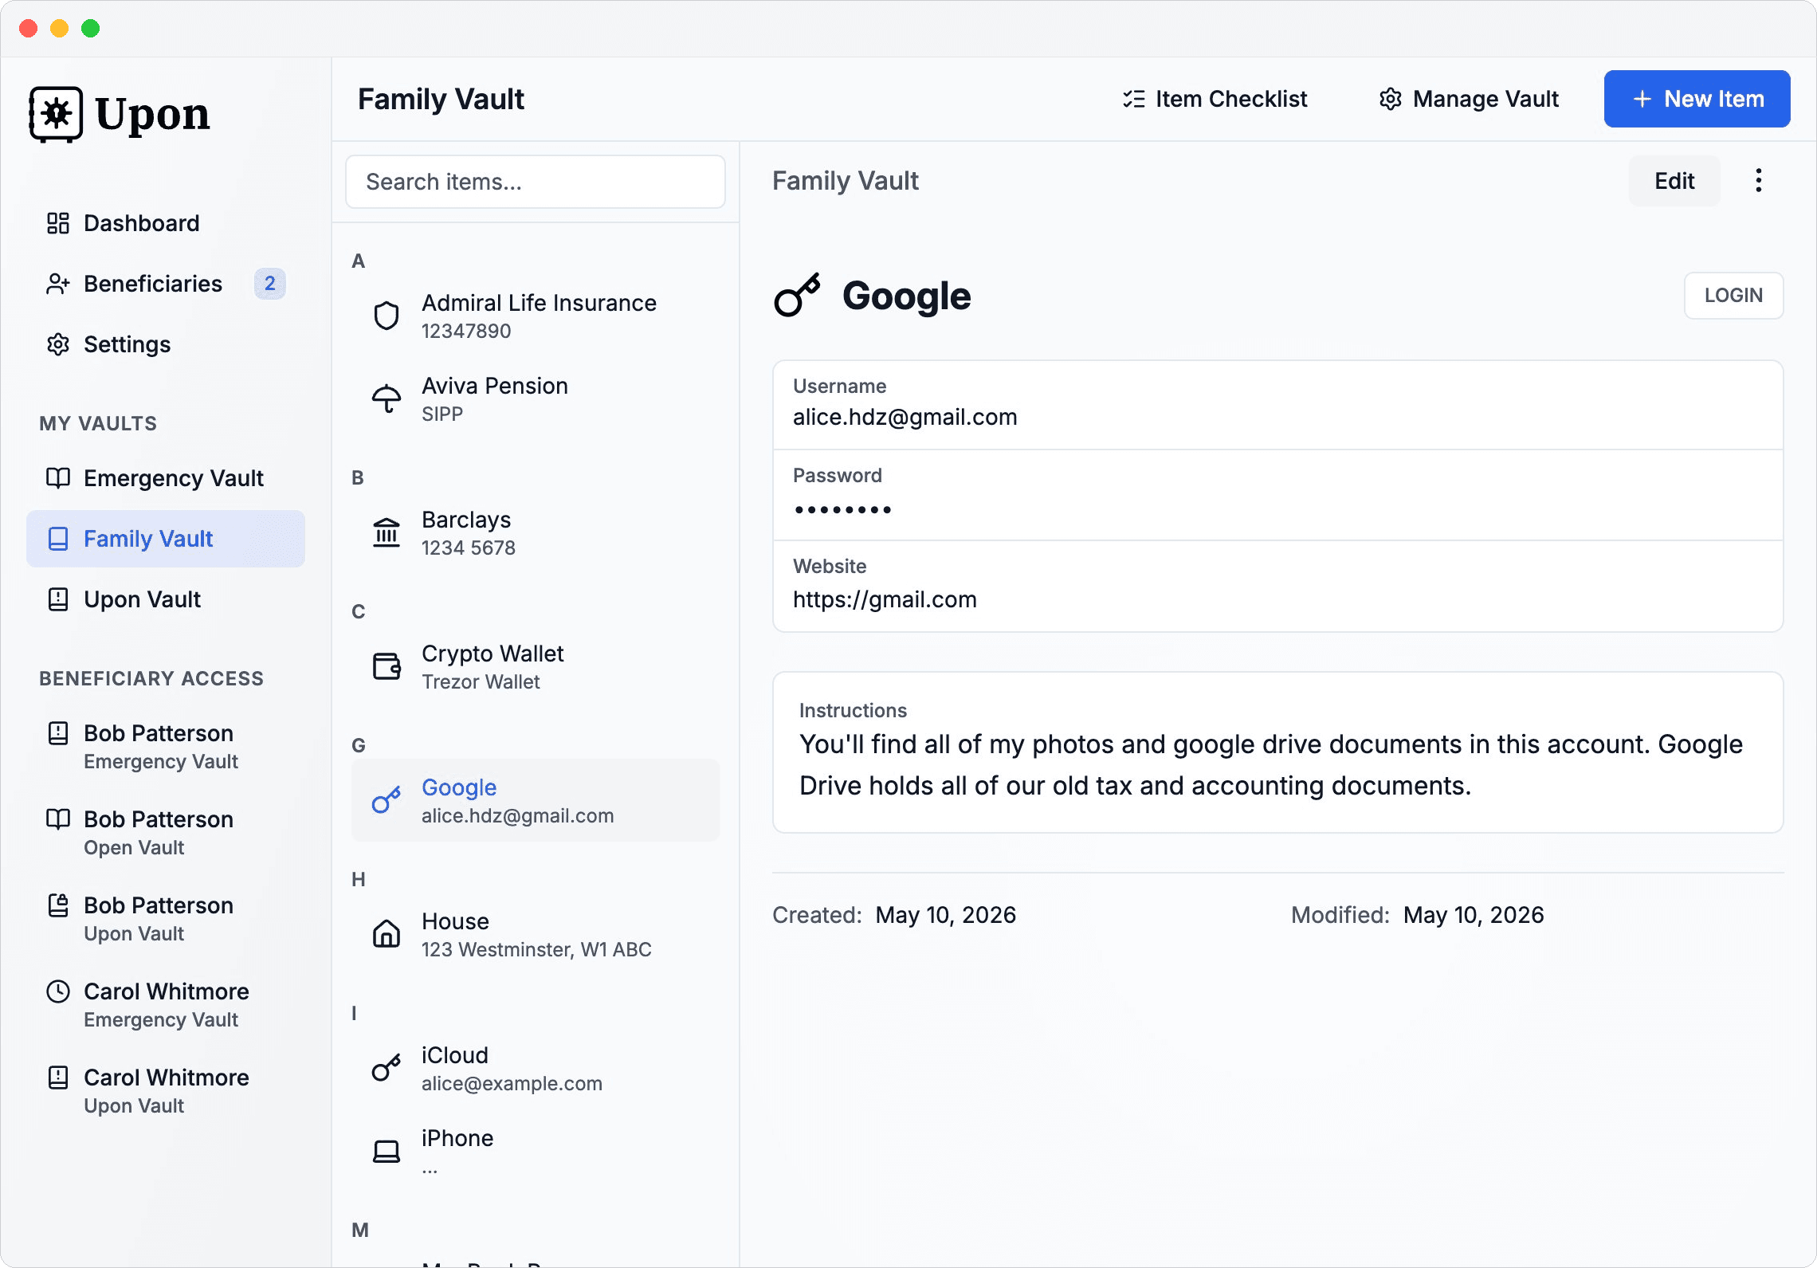Viewport: 1817px width, 1268px height.
Task: Select the Google list entry
Action: click(x=536, y=800)
